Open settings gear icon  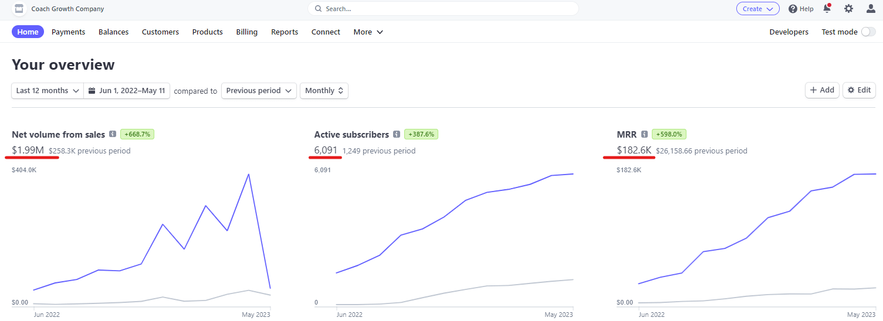click(x=848, y=9)
